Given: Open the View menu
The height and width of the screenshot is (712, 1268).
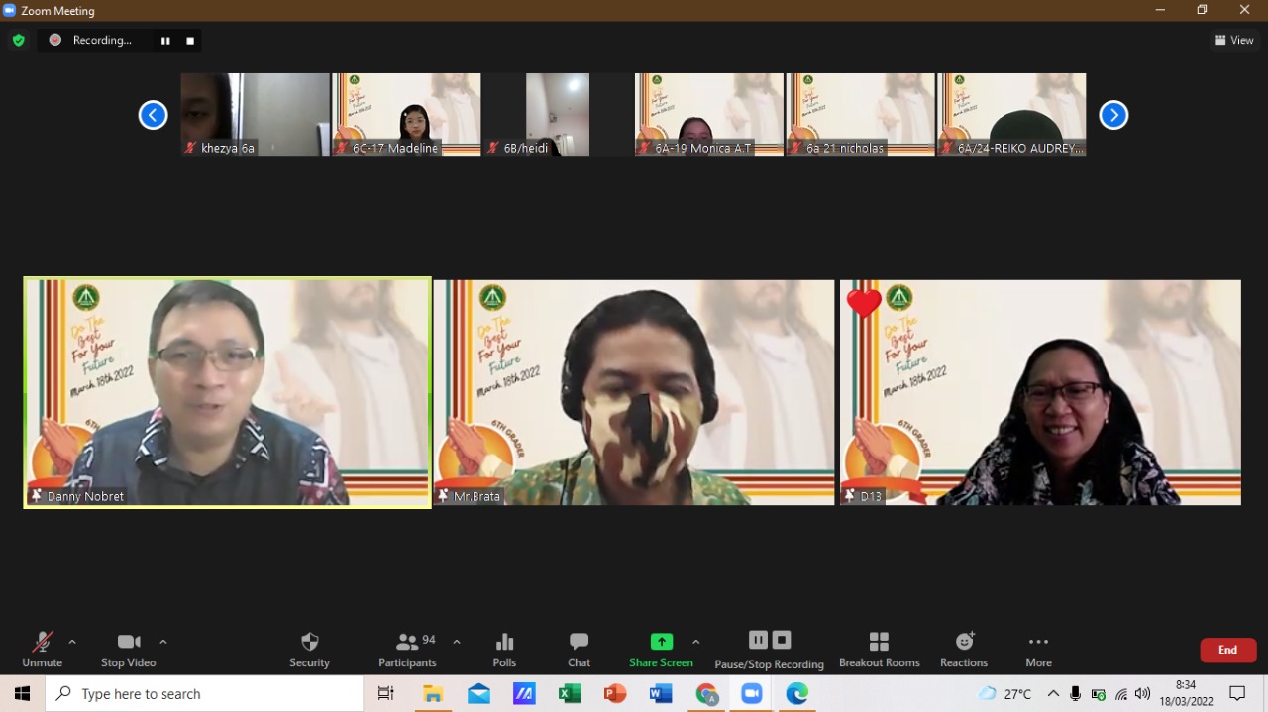Looking at the screenshot, I should (1234, 40).
